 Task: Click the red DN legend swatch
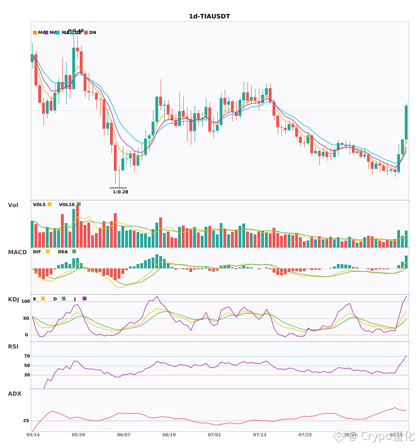[86, 33]
